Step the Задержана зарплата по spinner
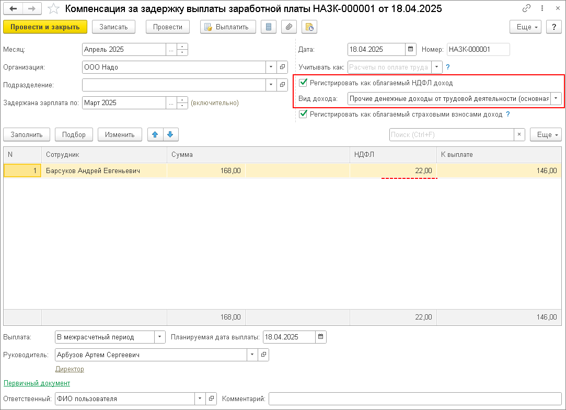This screenshot has height=410, width=566. tap(182, 102)
